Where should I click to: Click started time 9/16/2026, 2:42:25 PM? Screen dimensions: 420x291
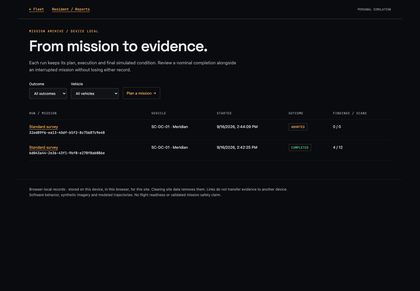(237, 148)
